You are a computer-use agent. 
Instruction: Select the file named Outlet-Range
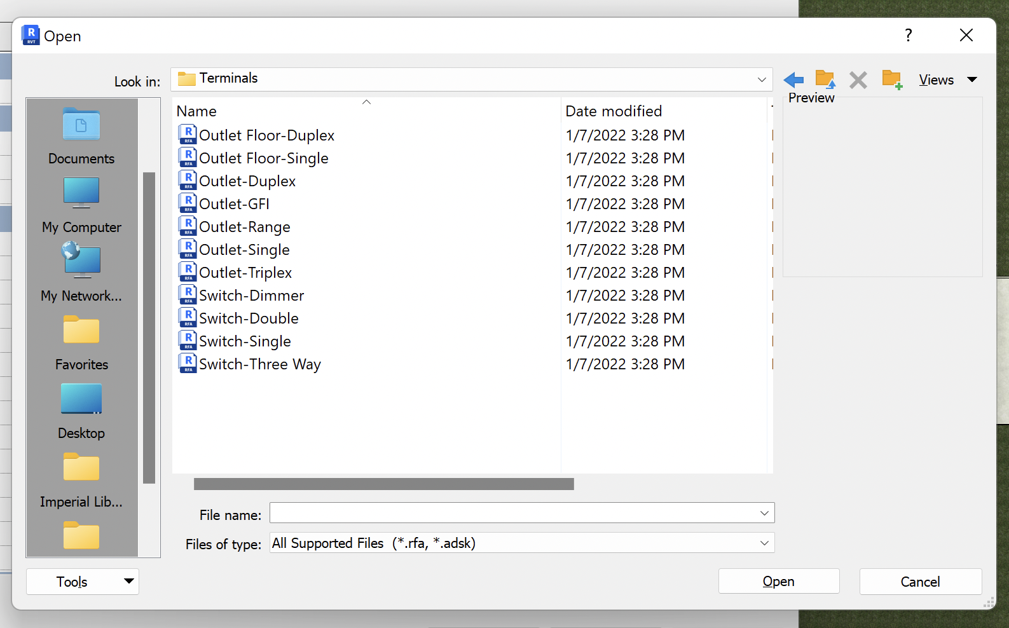(x=245, y=227)
